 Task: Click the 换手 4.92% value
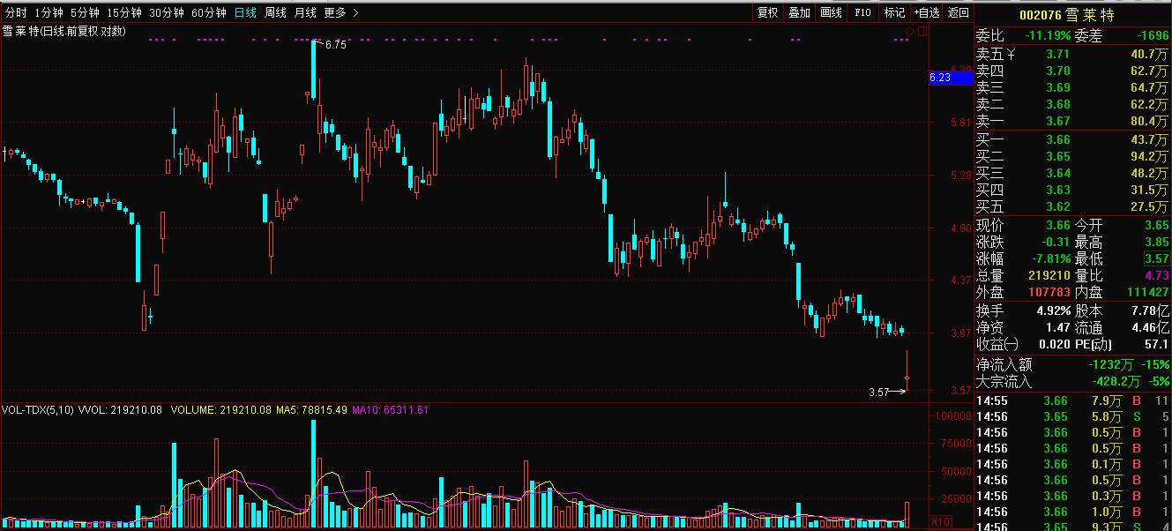(1052, 311)
